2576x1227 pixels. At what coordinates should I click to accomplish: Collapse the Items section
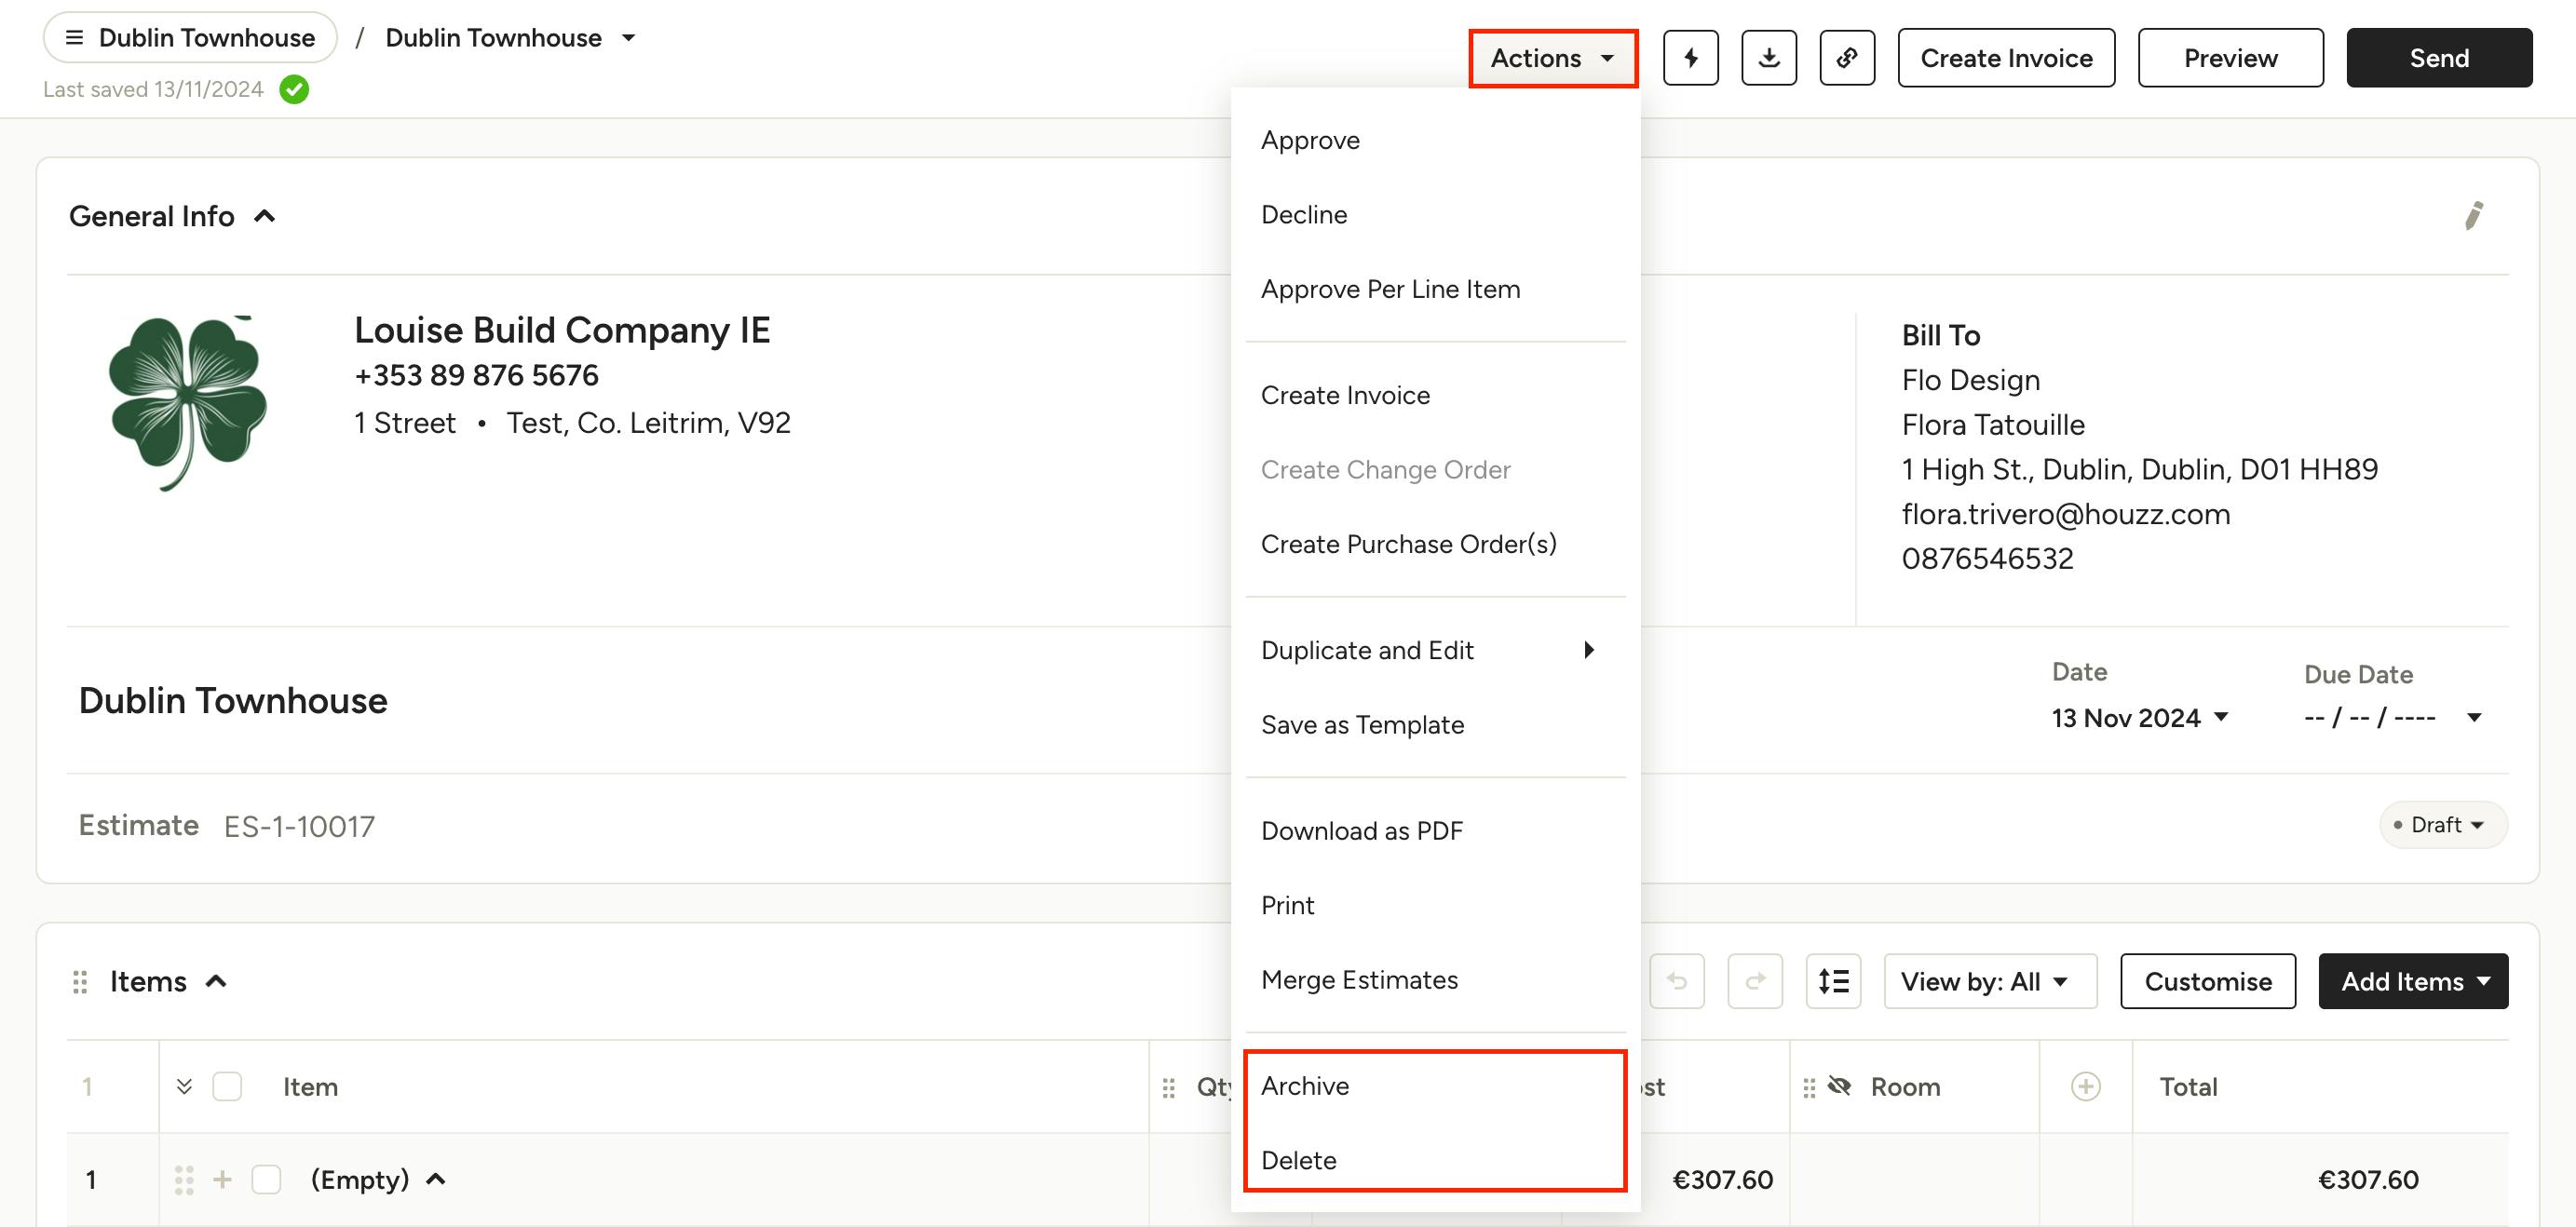[216, 982]
